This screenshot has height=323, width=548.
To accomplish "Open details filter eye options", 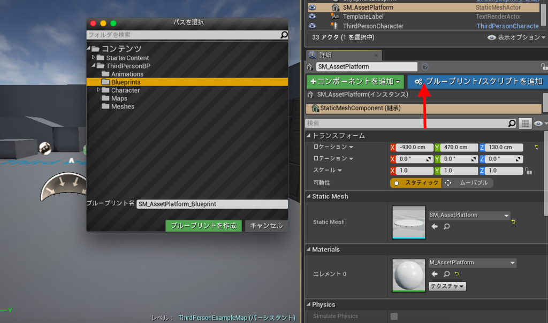I will pyautogui.click(x=541, y=123).
